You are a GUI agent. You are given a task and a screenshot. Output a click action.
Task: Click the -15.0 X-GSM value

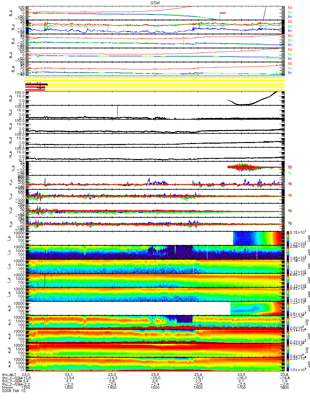point(155,378)
